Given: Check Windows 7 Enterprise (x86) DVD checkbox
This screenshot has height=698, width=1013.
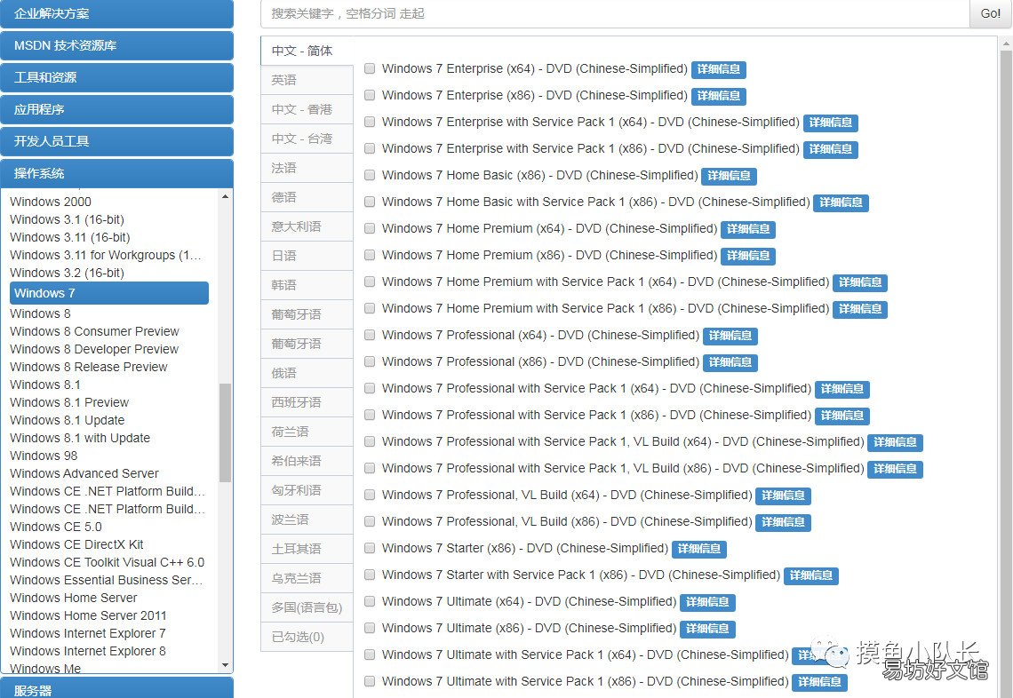Looking at the screenshot, I should 370,95.
